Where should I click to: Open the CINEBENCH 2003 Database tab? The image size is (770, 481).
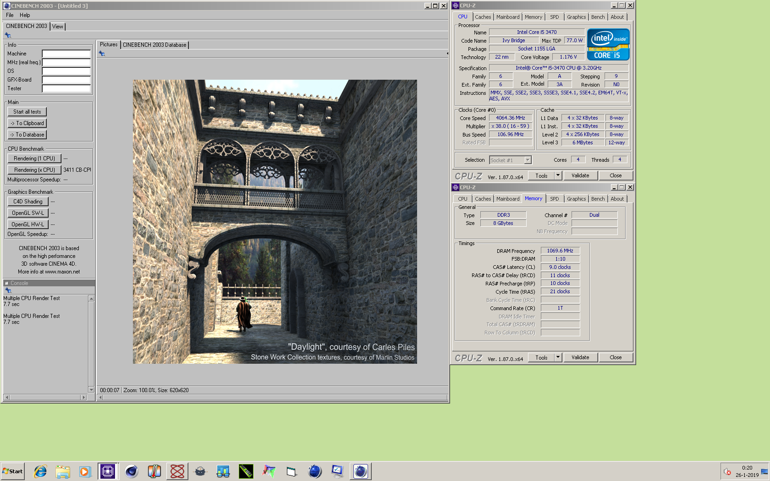[x=154, y=45]
